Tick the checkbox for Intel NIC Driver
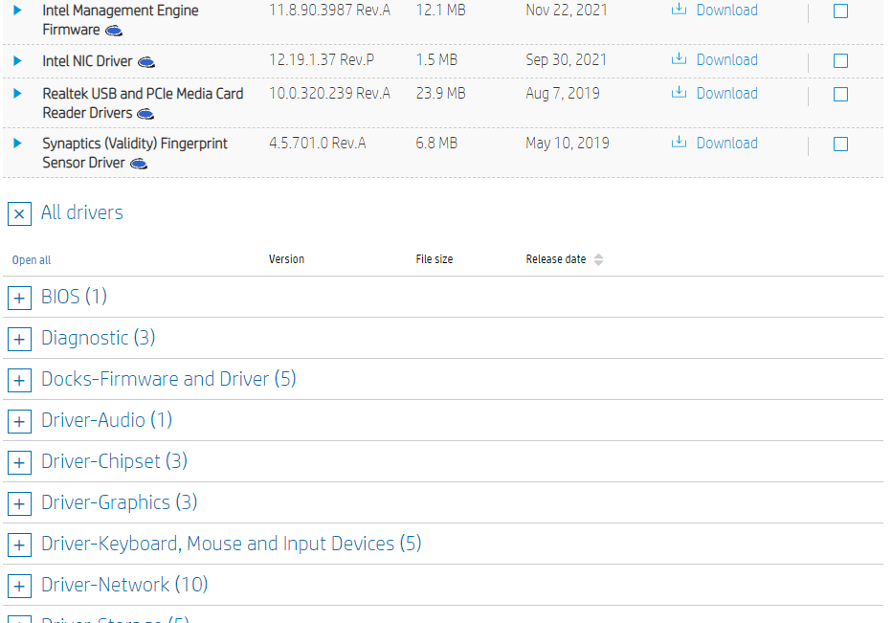Image resolution: width=892 pixels, height=623 pixels. tap(840, 60)
